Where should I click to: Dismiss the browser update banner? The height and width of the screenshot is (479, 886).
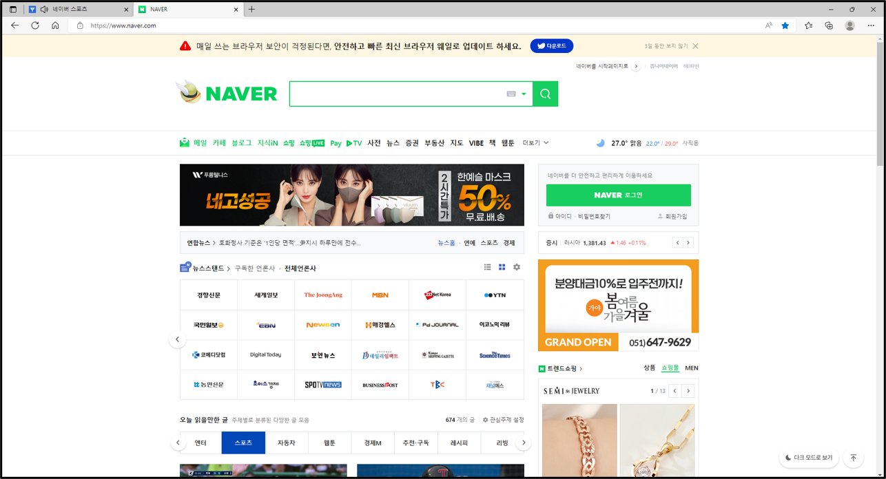pos(696,46)
